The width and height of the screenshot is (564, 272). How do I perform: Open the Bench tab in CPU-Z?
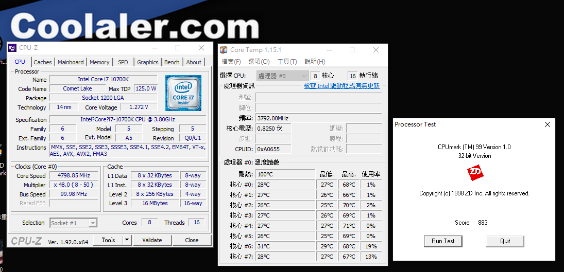coord(172,62)
